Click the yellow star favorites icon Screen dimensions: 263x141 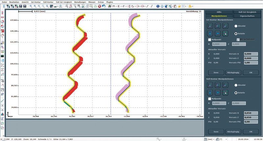point(179,6)
